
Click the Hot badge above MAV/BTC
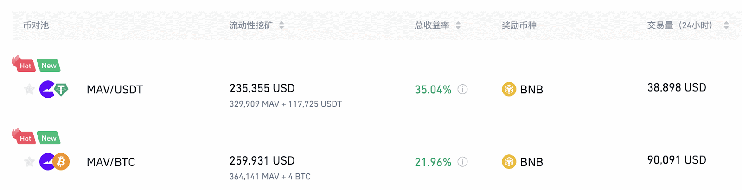point(25,138)
